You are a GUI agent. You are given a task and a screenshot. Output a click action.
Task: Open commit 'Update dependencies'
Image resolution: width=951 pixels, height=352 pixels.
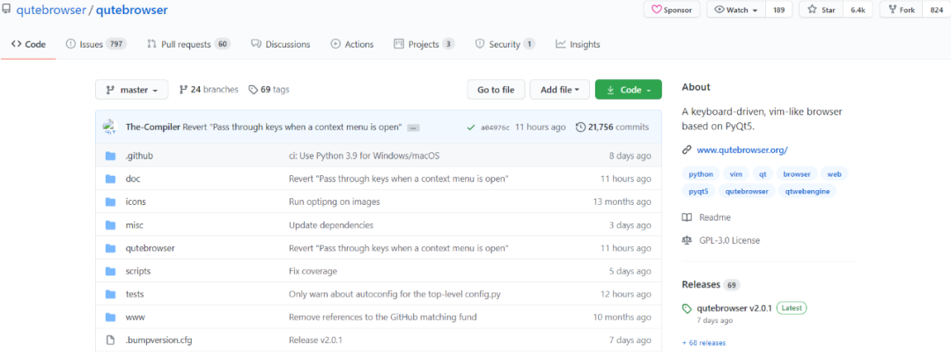(x=330, y=224)
